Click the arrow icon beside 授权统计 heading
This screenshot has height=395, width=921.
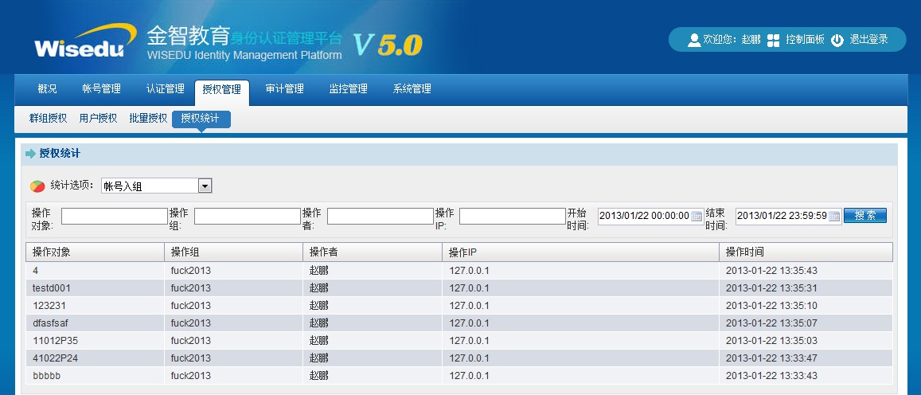31,154
